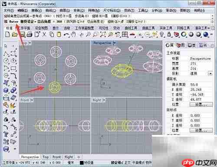Open the 查看 View menu
217x167 pixels.
(x=36, y=10)
